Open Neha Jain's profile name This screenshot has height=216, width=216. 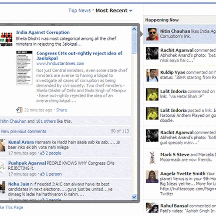pyautogui.click(x=19, y=184)
